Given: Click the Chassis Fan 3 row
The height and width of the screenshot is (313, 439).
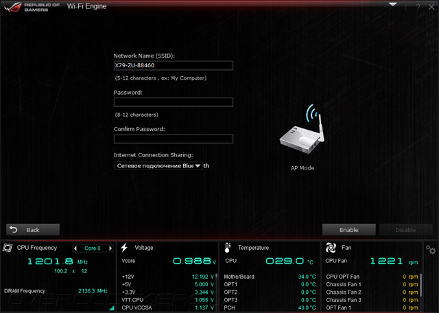Looking at the screenshot, I should pos(372,300).
